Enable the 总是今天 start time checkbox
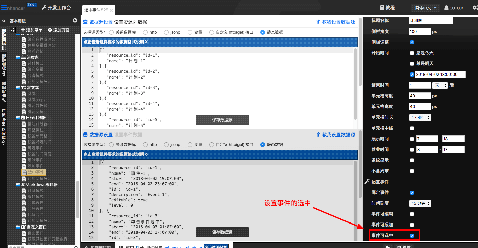This screenshot has height=248, width=478. pyautogui.click(x=412, y=53)
